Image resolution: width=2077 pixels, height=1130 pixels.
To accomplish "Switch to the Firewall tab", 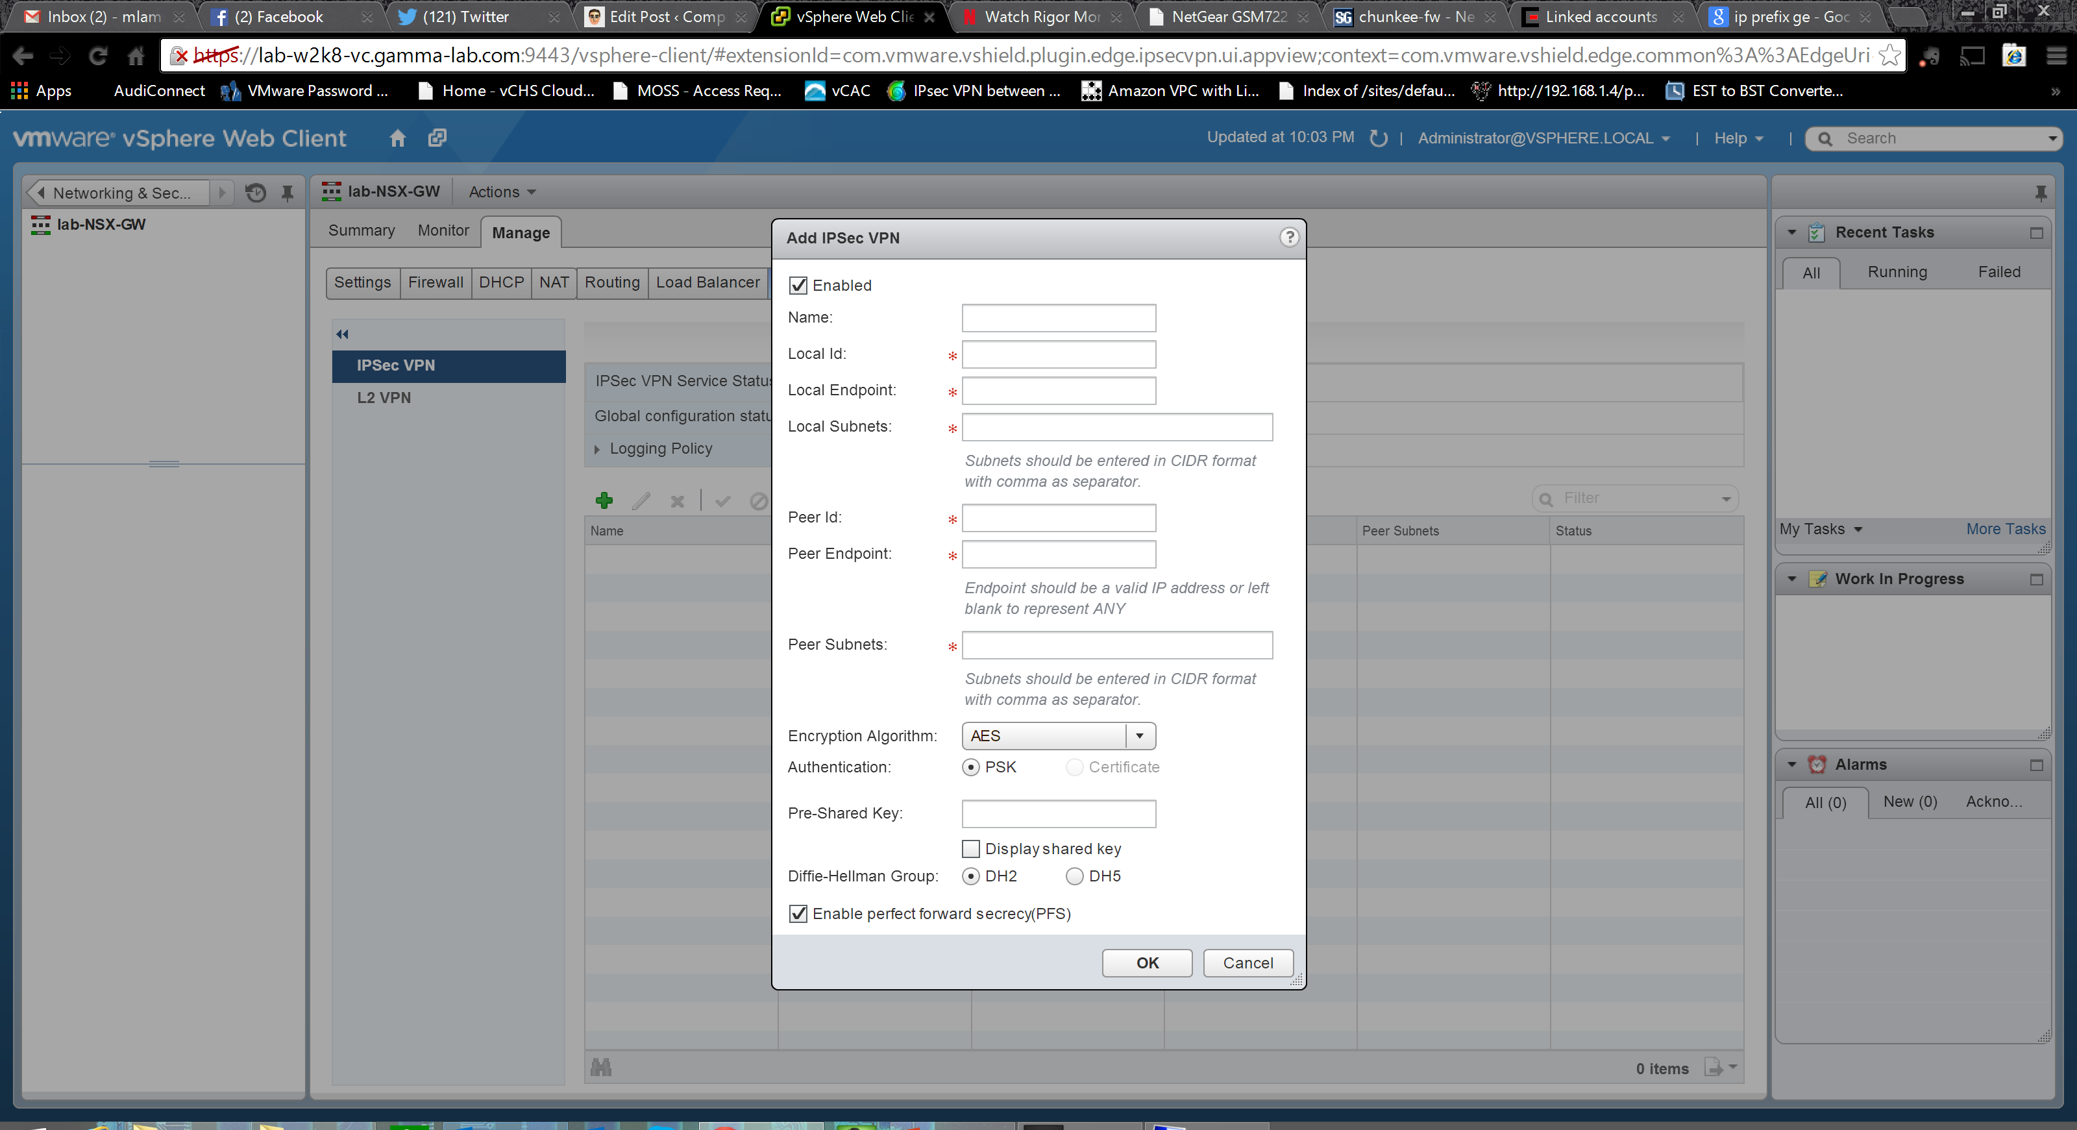I will 436,282.
